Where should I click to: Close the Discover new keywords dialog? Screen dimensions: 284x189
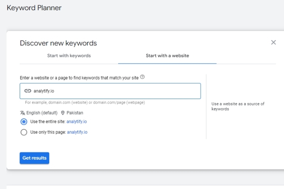(273, 42)
